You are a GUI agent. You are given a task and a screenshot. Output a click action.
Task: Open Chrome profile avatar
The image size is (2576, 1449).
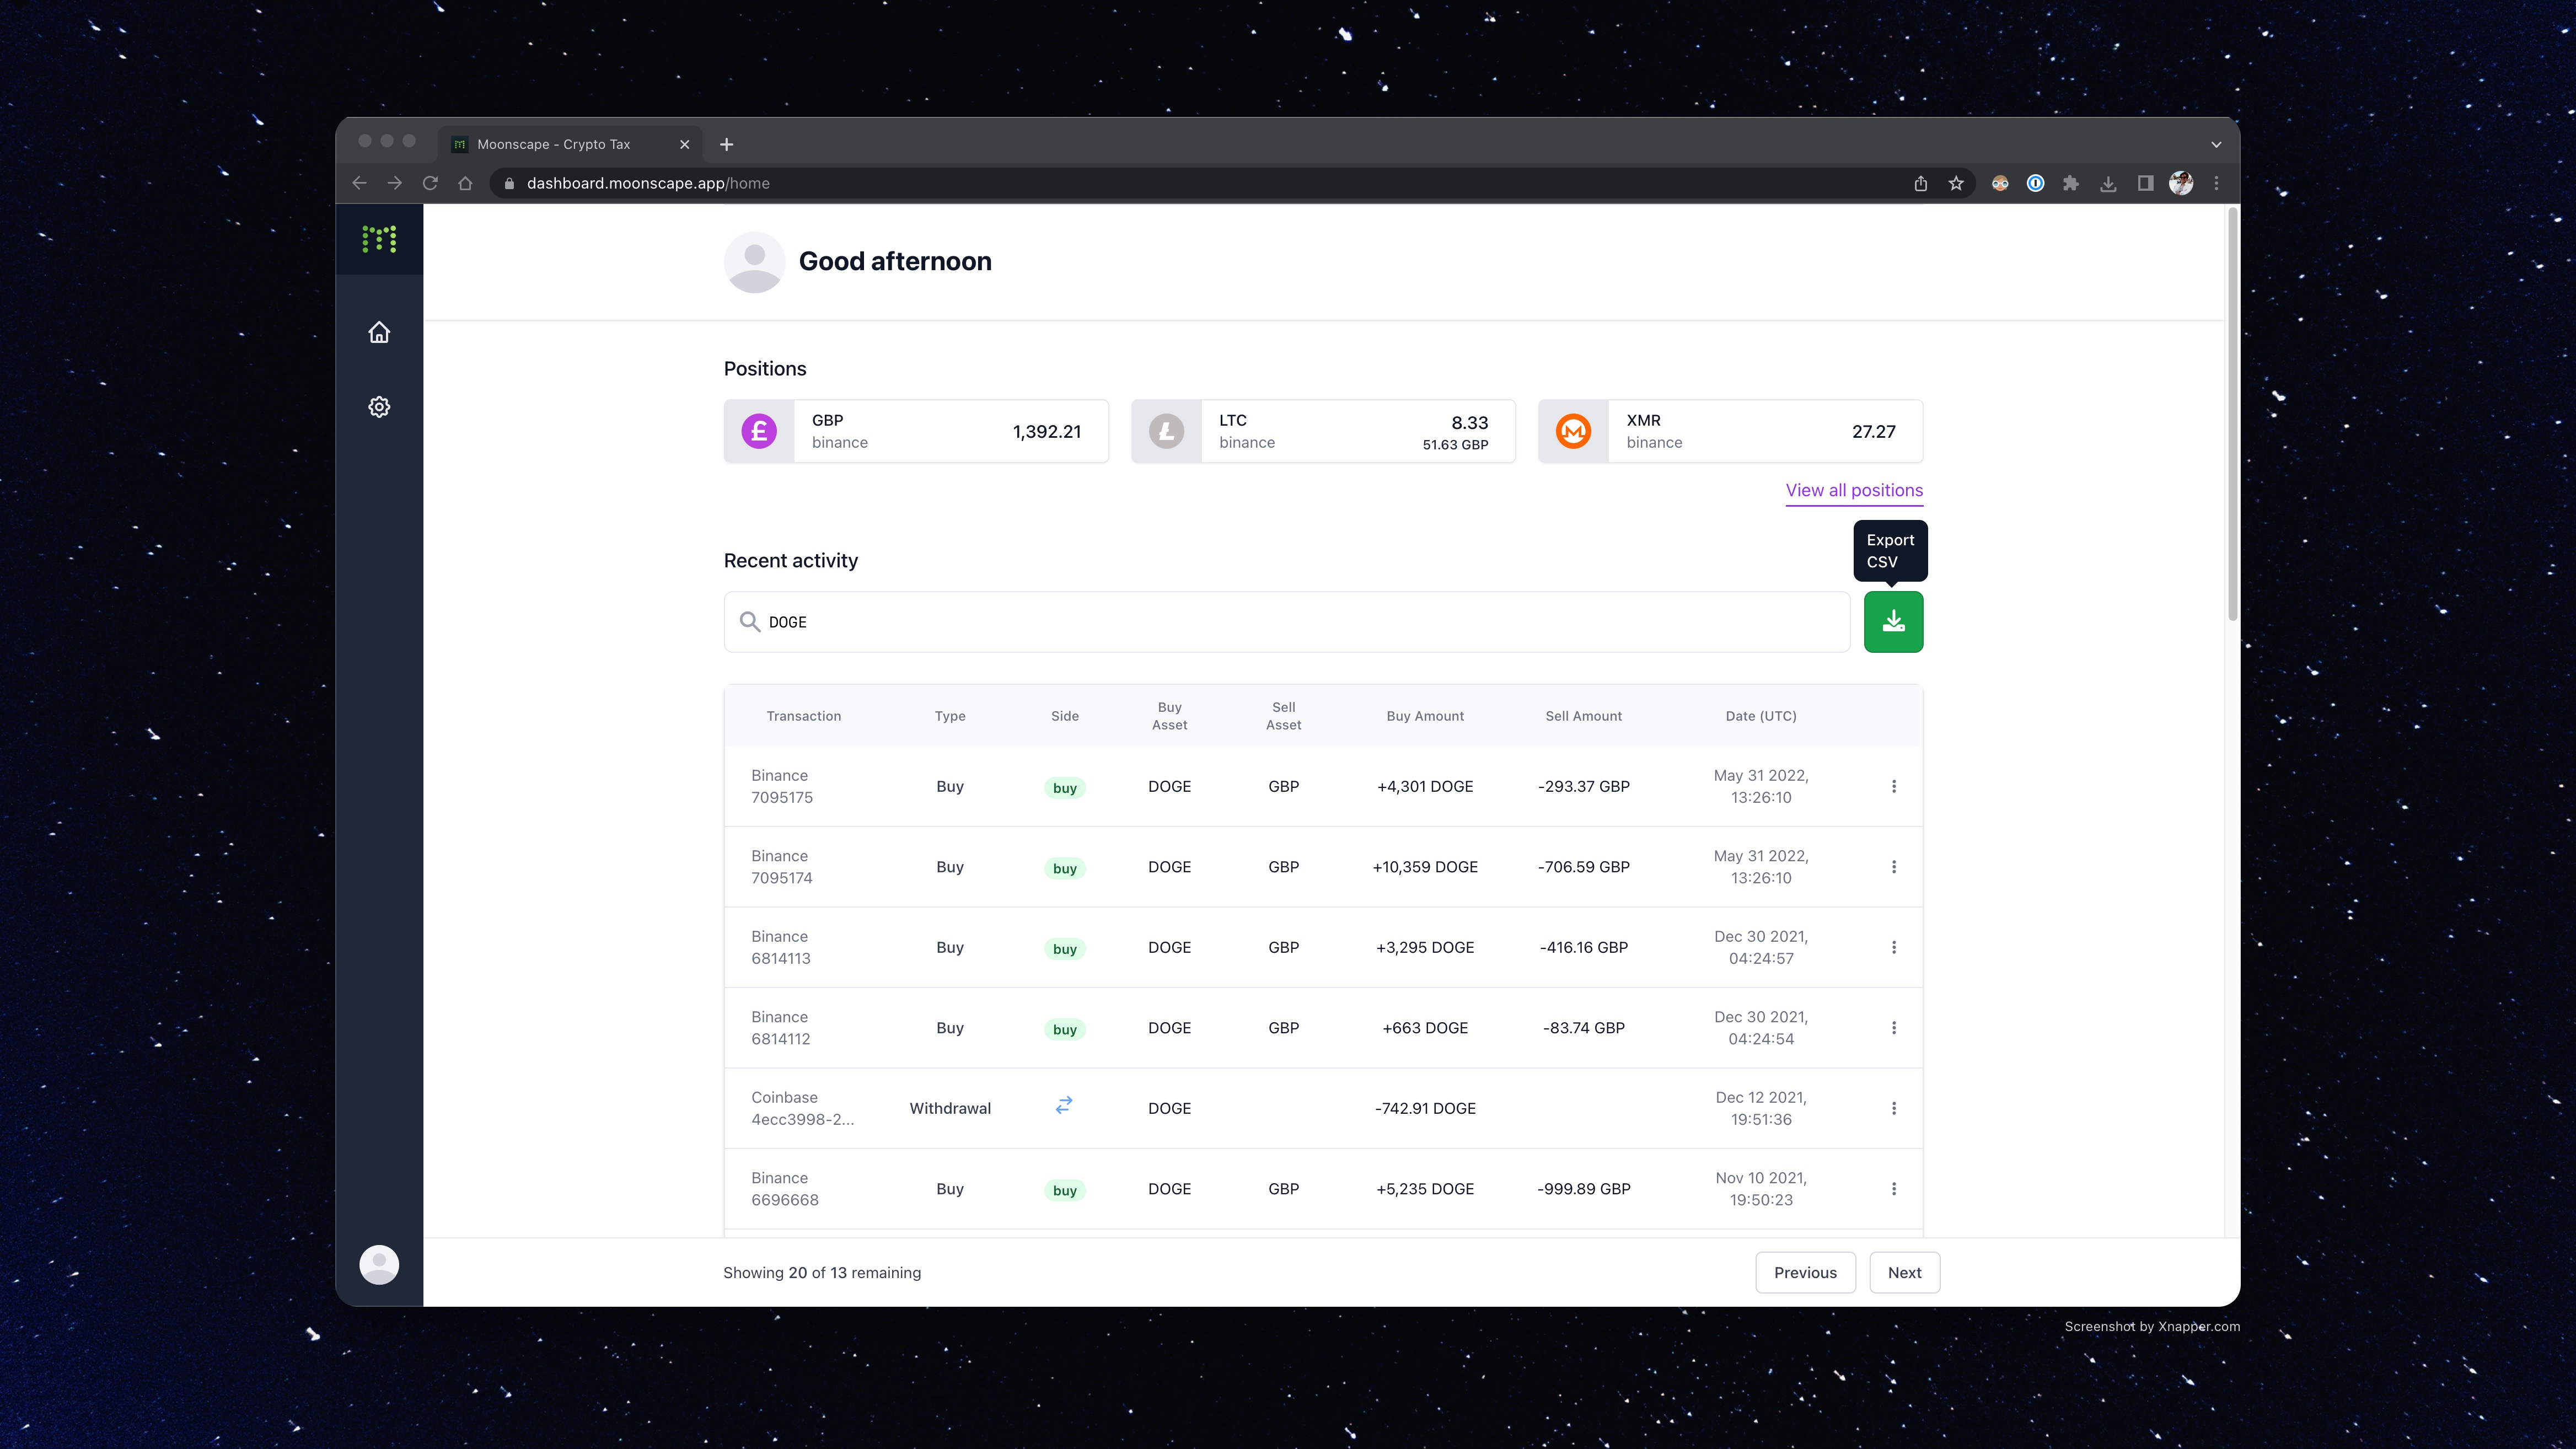tap(2181, 183)
